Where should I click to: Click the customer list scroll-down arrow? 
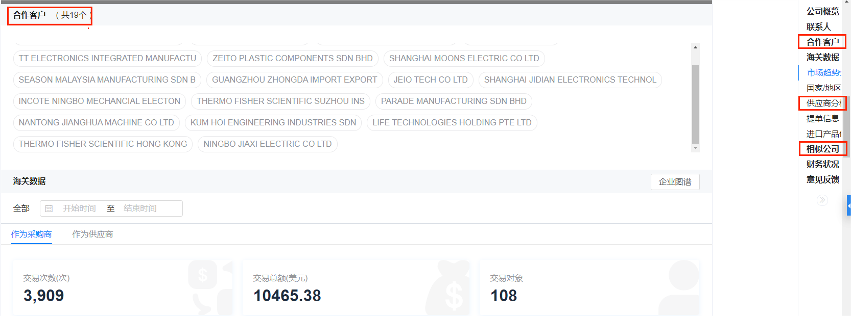click(x=695, y=148)
